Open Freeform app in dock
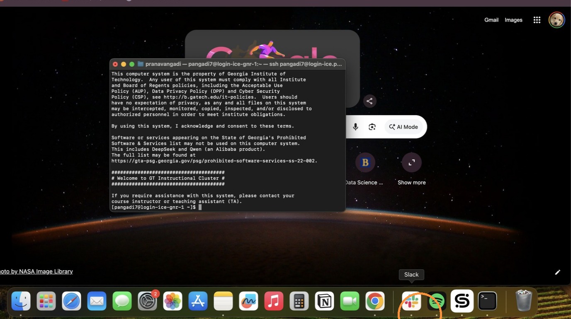Image resolution: width=571 pixels, height=319 pixels. pos(248,301)
